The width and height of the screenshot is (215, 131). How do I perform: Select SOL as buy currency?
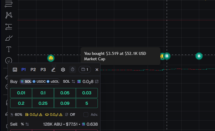(x=26, y=81)
